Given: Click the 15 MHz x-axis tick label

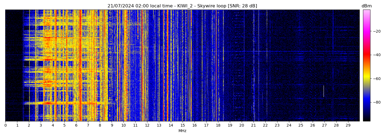Looking at the screenshot, I should [x=183, y=125].
